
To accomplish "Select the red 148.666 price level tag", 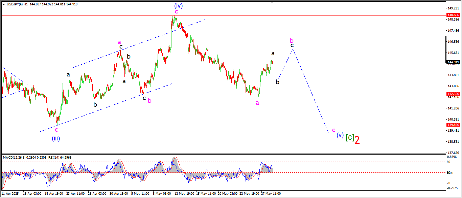I will (x=453, y=15).
